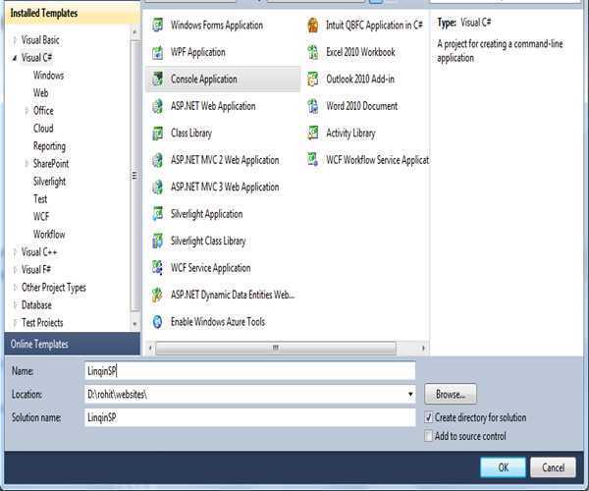Uncheck Create directory for solution
Screen dimensions: 589x491
click(428, 417)
